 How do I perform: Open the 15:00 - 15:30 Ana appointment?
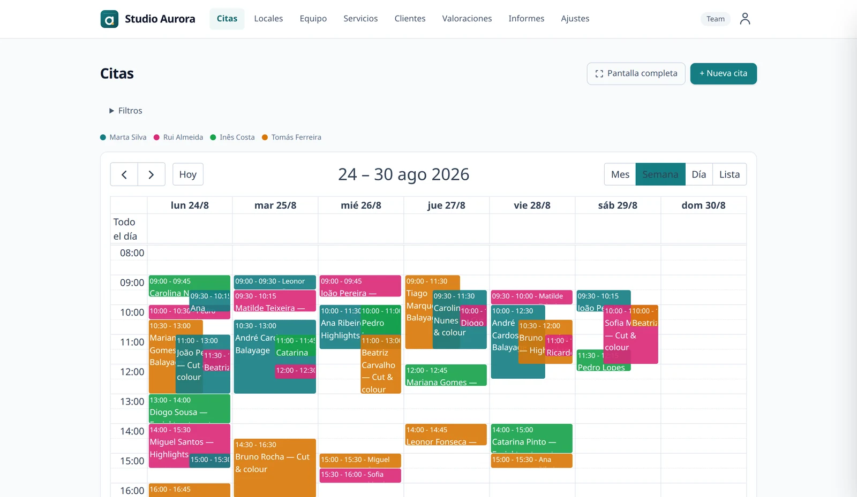pyautogui.click(x=532, y=460)
